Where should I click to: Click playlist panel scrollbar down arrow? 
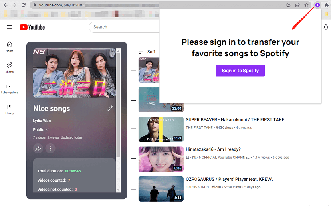pyautogui.click(x=118, y=190)
